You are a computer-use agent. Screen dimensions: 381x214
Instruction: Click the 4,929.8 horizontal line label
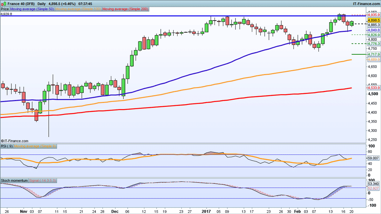coord(6,14)
